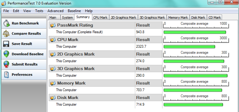Click the icon beside the CPU Mark header
This screenshot has width=239, height=112.
[x=53, y=40]
